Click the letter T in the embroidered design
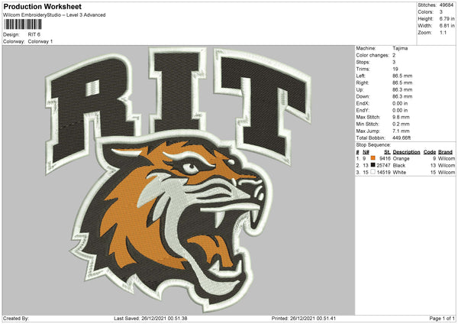 [264, 107]
